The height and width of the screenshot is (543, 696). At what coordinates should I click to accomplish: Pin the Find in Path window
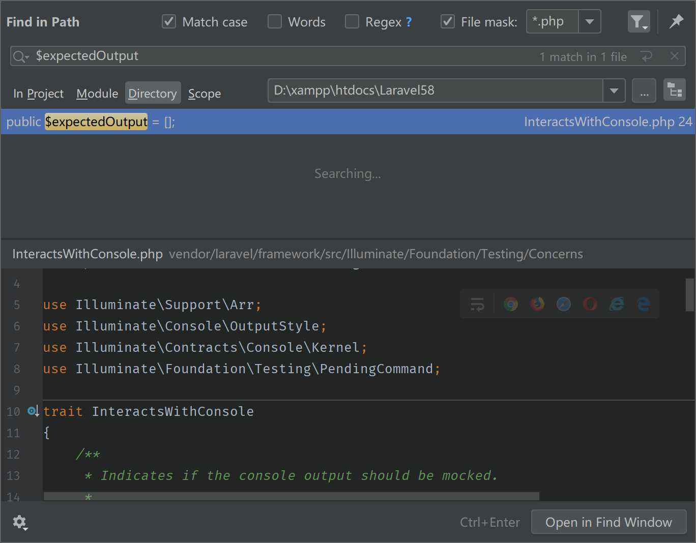coord(676,21)
